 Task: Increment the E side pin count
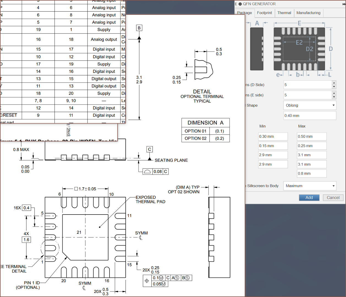point(334,93)
